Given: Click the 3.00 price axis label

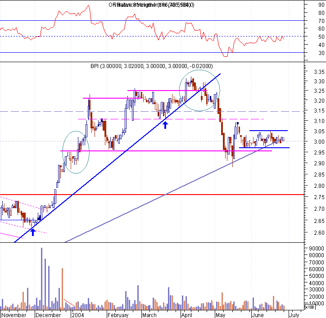Looking at the screenshot, I should tap(319, 141).
